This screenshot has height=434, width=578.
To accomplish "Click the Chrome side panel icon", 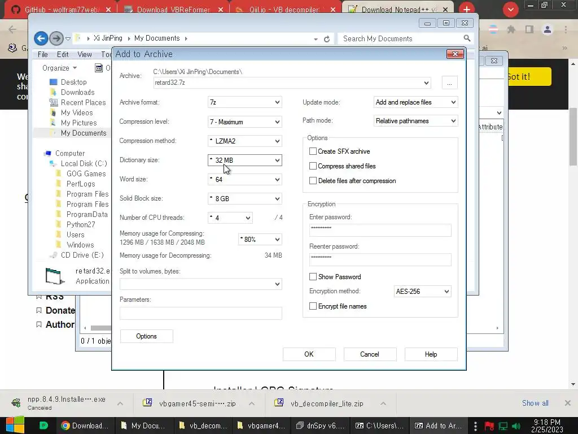I will click(x=529, y=29).
